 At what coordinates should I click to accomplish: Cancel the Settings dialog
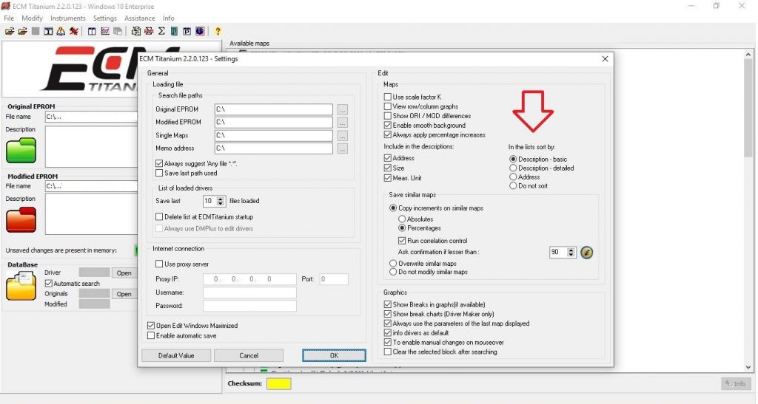pyautogui.click(x=249, y=355)
